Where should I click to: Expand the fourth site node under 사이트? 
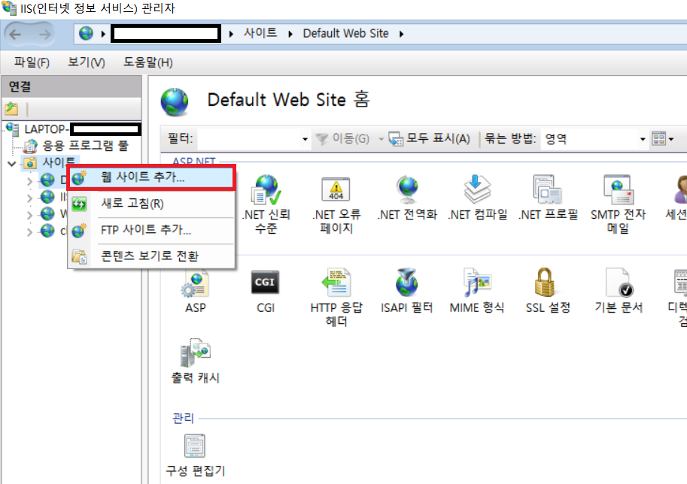coord(30,232)
